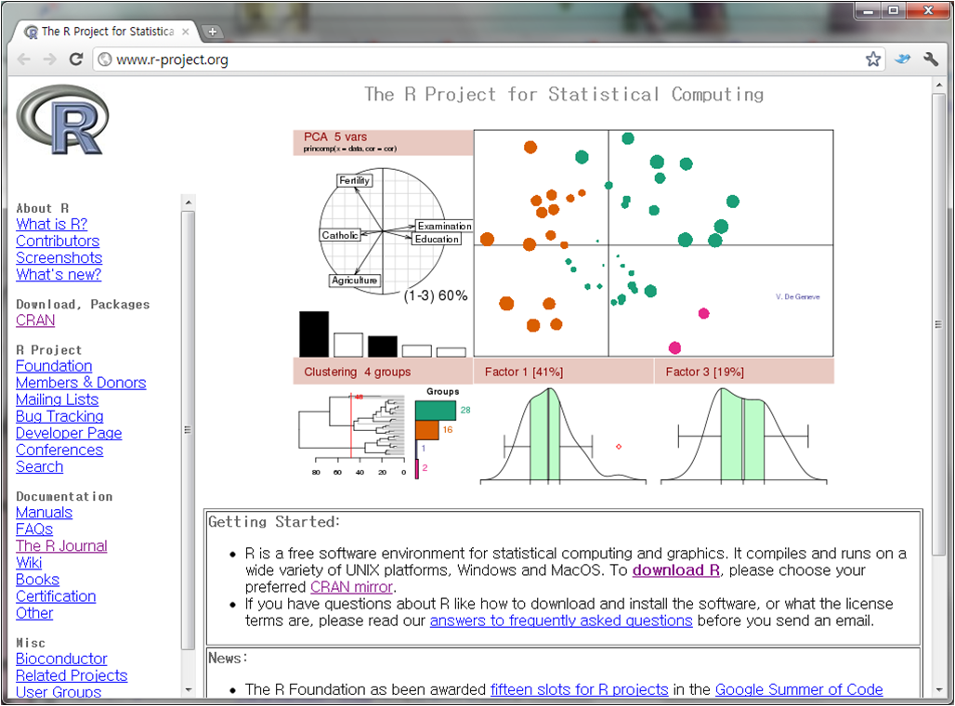Viewport: 955px width, 706px height.
Task: Click the blue bird extension icon
Action: coord(902,59)
